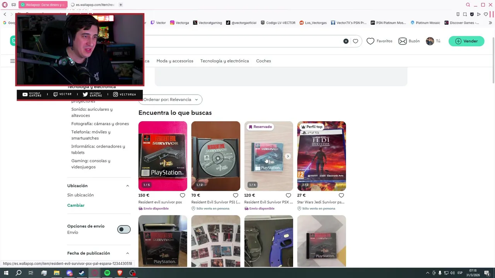Open Vector bookmark
Screen dimensions: 495x278
point(158,23)
